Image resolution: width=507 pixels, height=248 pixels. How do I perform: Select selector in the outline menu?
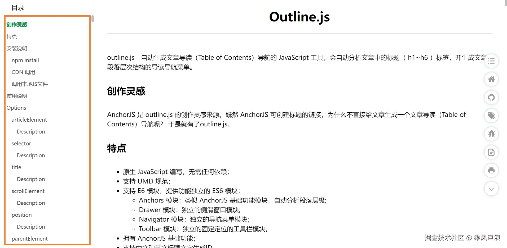pyautogui.click(x=21, y=144)
